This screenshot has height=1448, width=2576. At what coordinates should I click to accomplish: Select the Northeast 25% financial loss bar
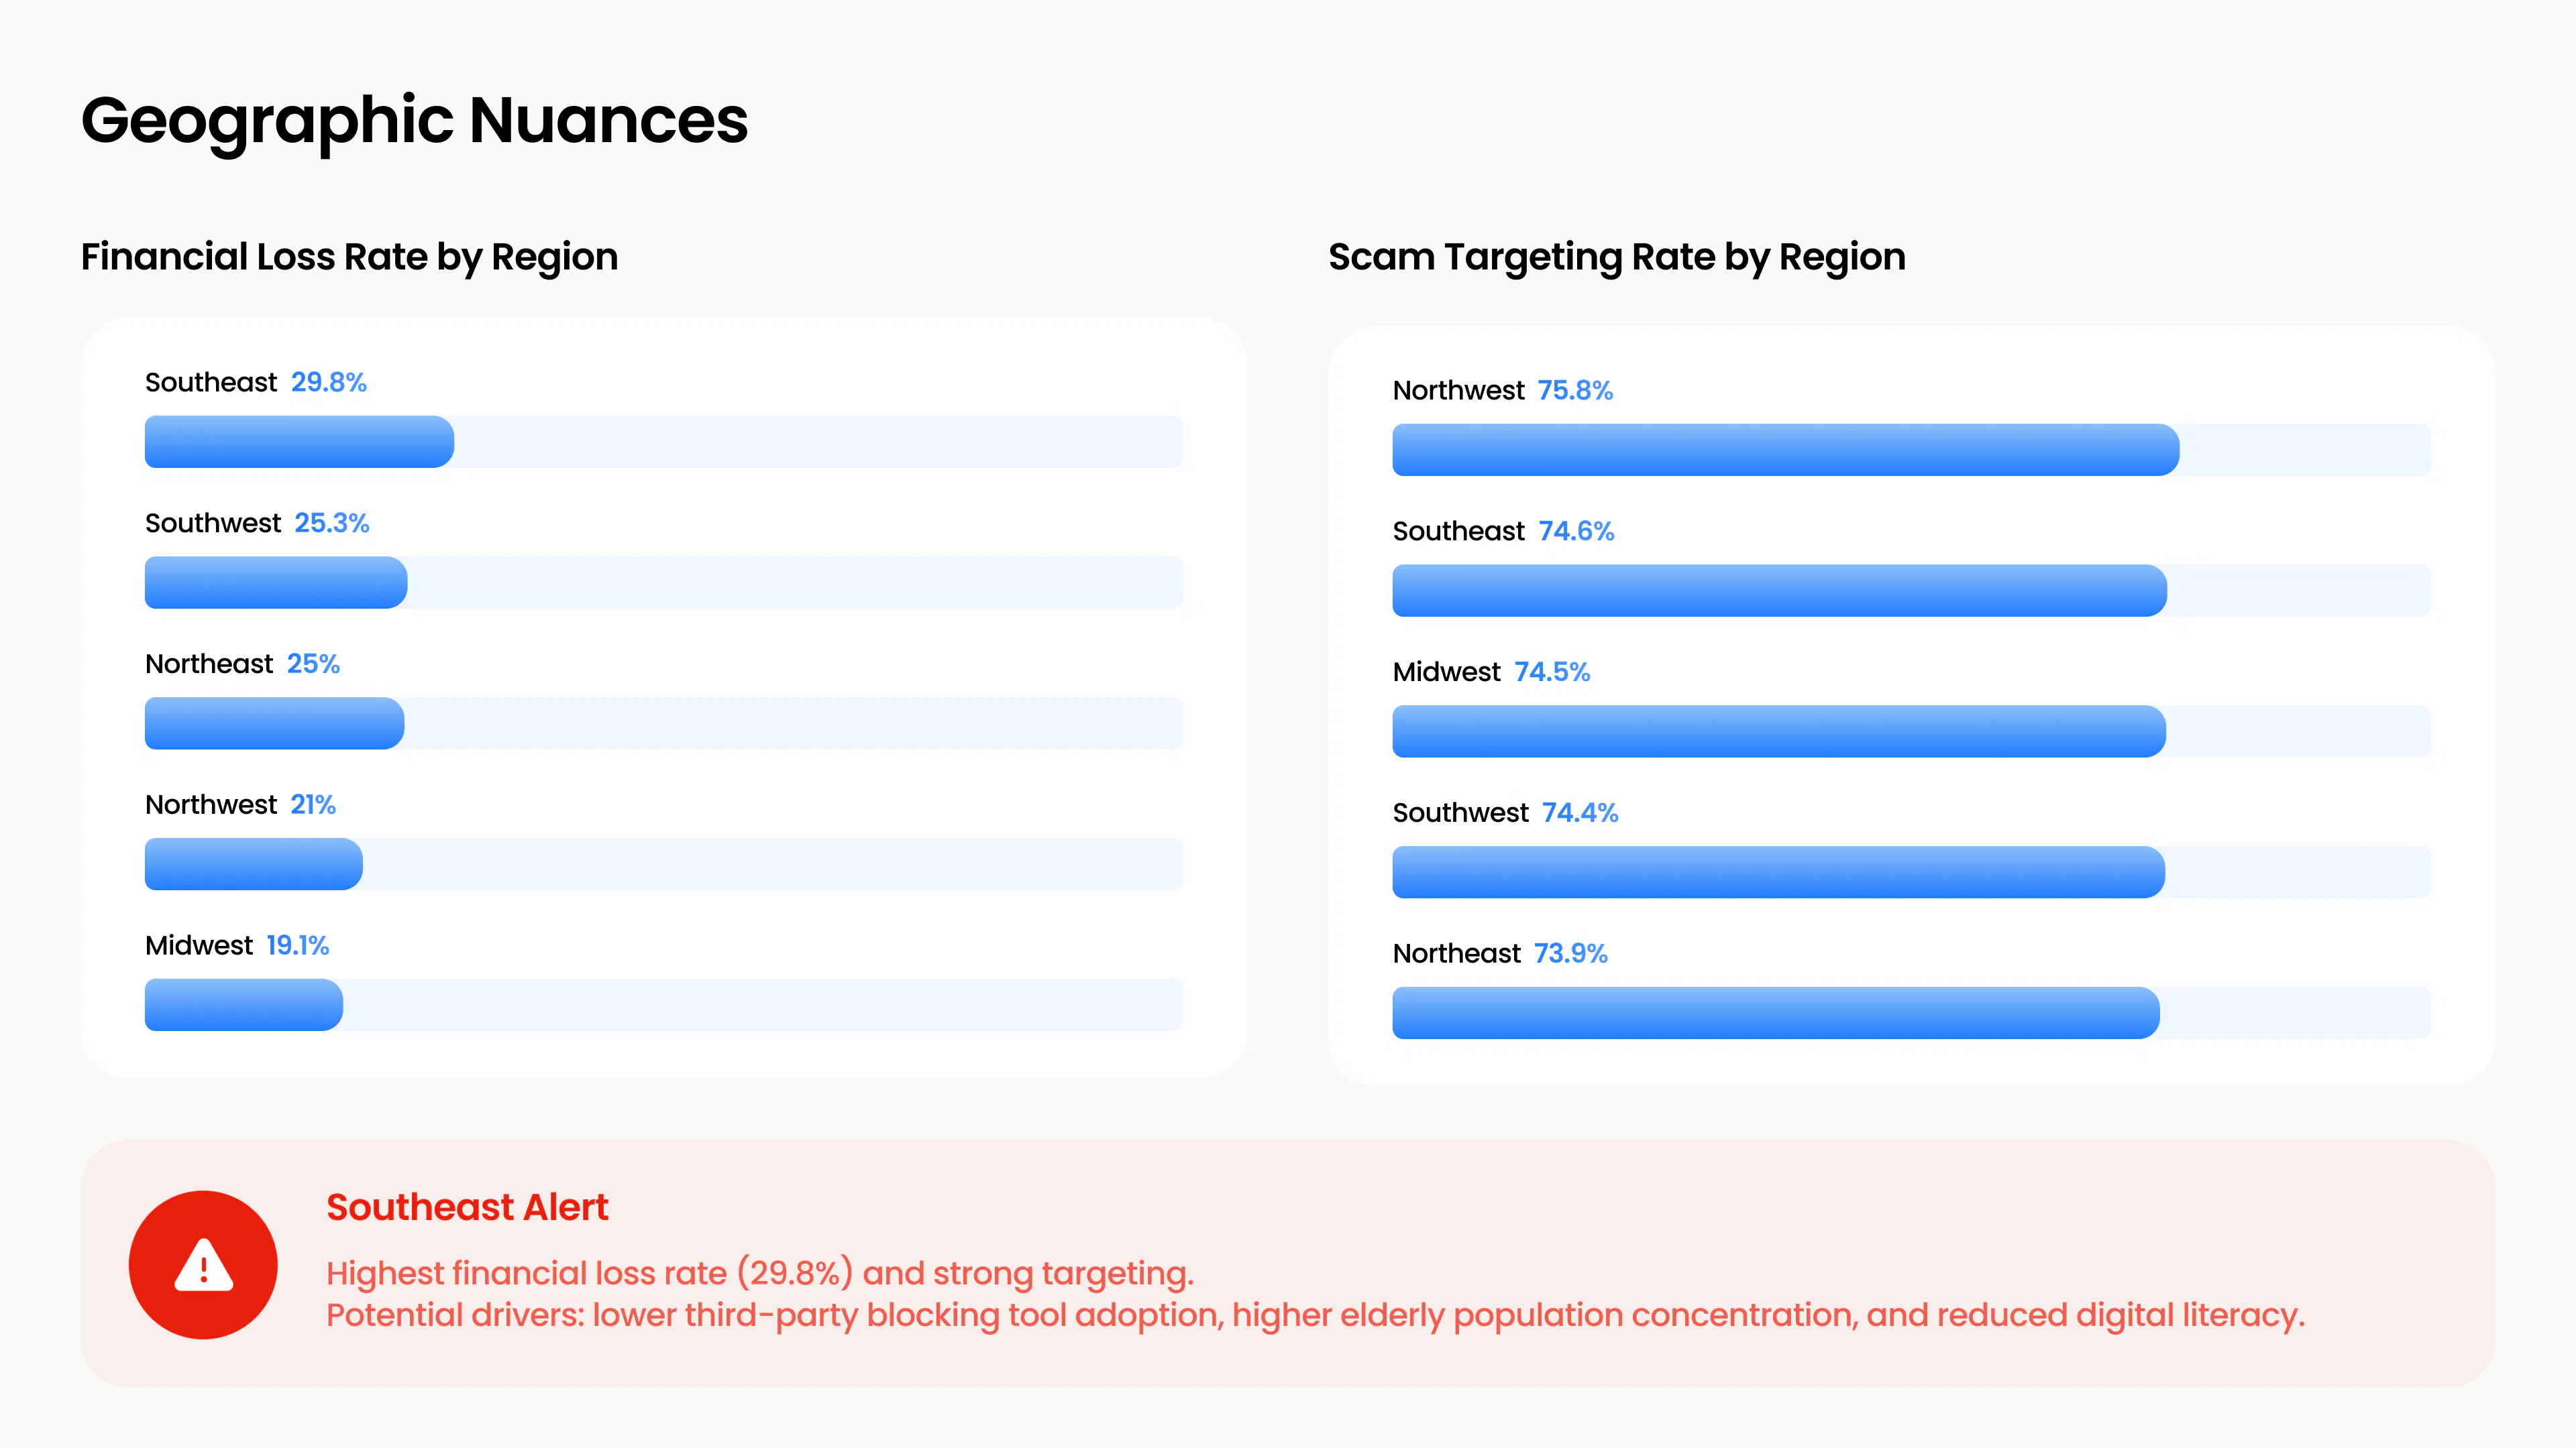click(x=274, y=723)
